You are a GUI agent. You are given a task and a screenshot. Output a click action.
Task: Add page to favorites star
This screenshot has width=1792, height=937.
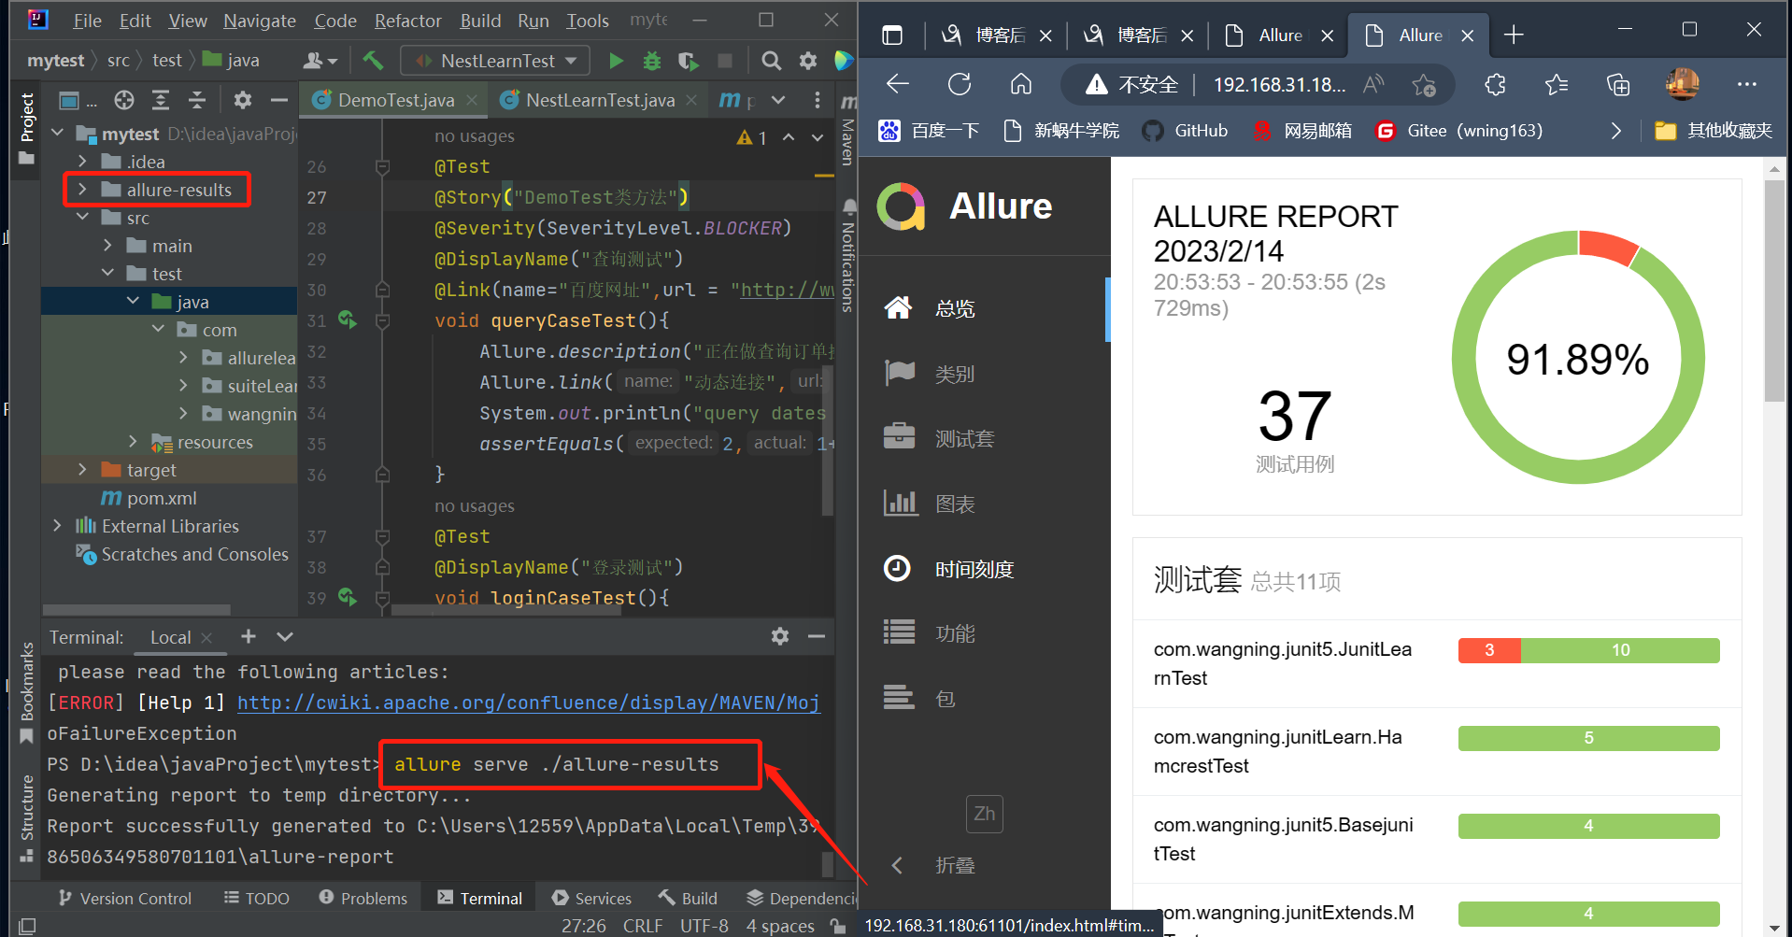click(1424, 85)
